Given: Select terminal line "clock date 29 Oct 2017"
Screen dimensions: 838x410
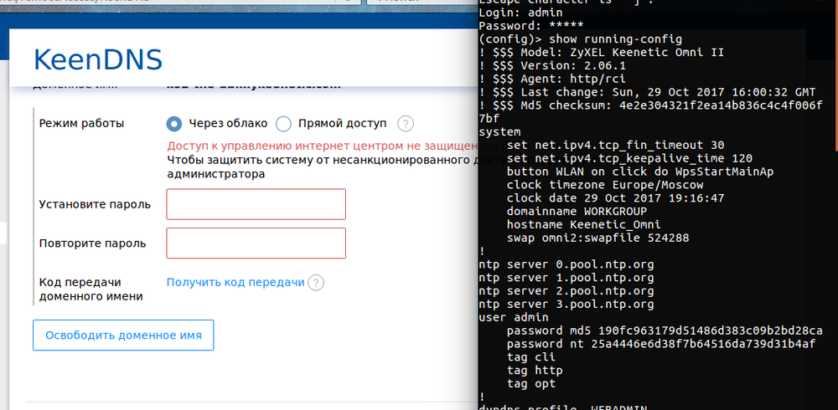Looking at the screenshot, I should point(616,198).
